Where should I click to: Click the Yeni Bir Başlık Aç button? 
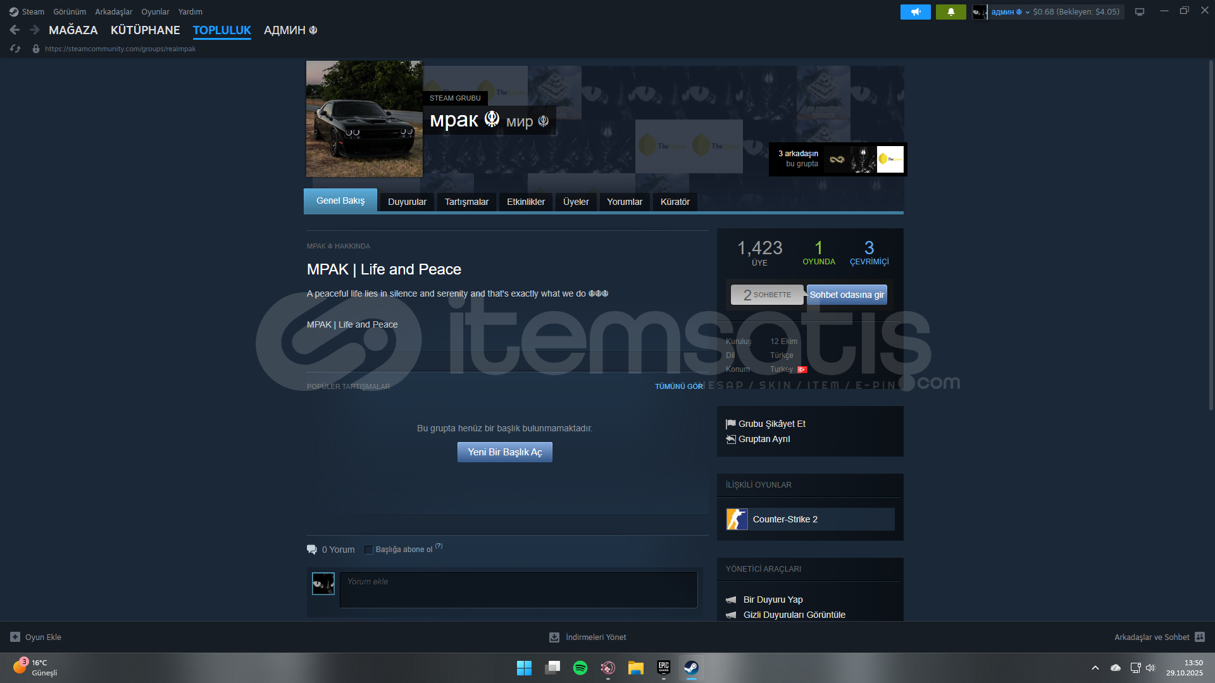504,452
